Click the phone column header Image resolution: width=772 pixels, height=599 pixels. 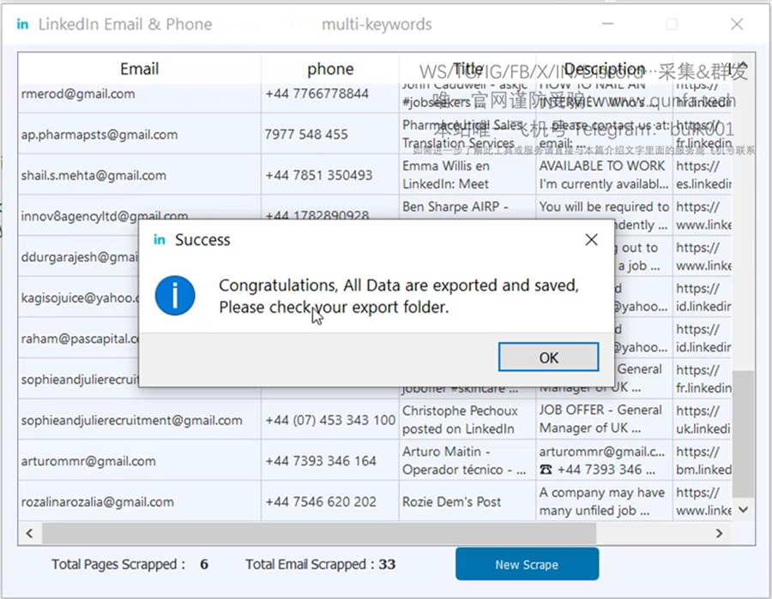330,69
